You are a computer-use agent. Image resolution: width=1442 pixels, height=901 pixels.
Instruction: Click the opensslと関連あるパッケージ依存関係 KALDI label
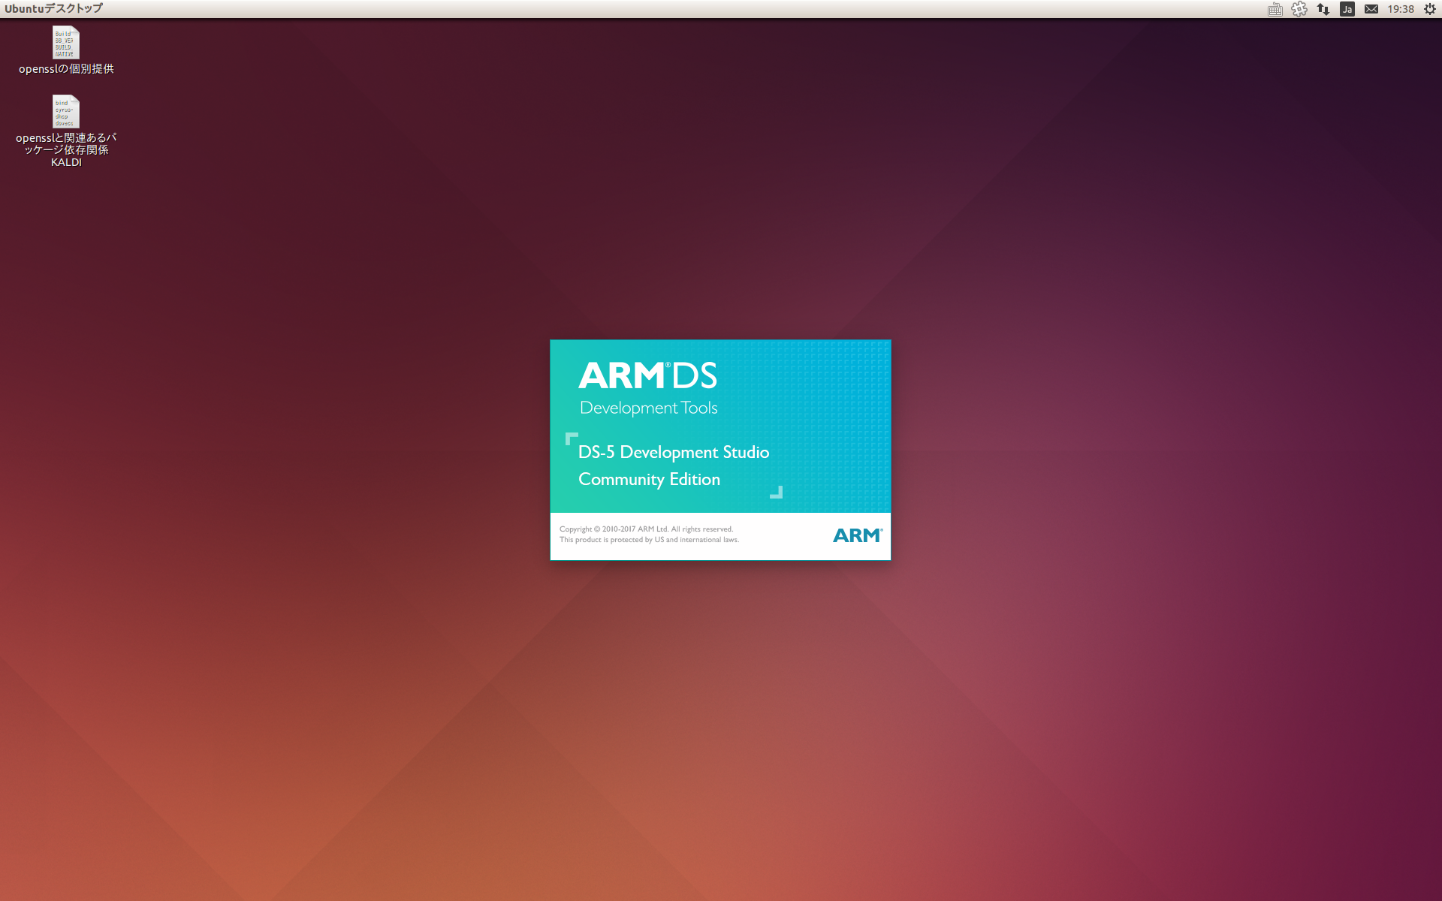pyautogui.click(x=66, y=149)
